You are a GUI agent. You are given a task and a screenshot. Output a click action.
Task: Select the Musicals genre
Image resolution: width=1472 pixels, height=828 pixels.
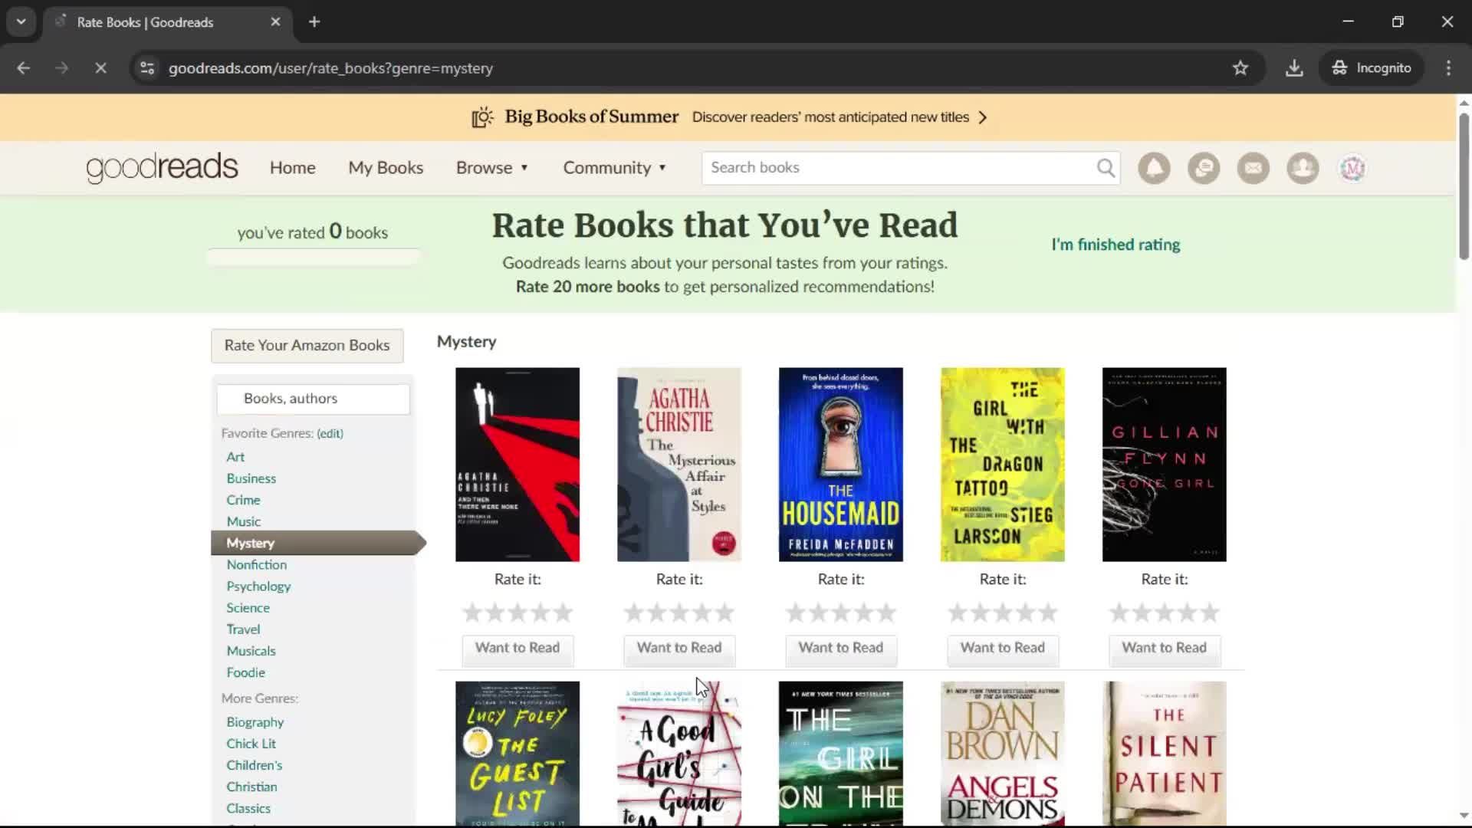tap(251, 651)
